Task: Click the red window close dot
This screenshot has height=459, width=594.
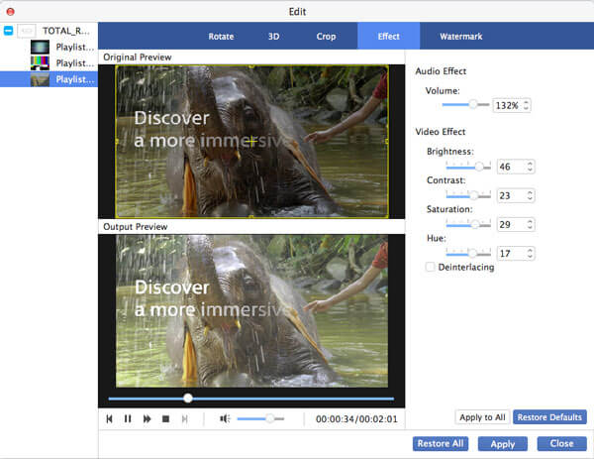Action: tap(11, 11)
